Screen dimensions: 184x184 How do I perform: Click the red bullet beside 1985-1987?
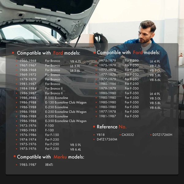pyautogui.click(x=17, y=165)
